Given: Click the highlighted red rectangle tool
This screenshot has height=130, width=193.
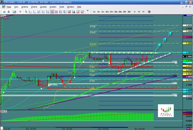Looking at the screenshot, I should point(52,11).
